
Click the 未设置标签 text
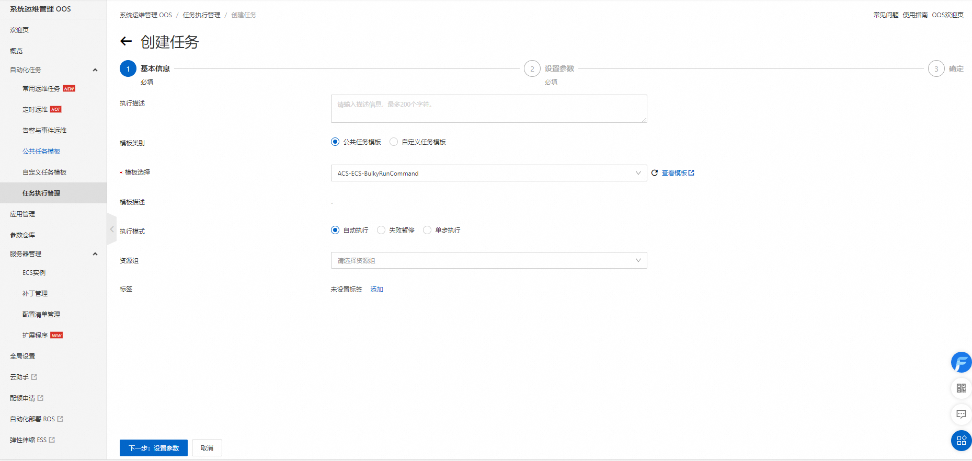click(x=346, y=289)
